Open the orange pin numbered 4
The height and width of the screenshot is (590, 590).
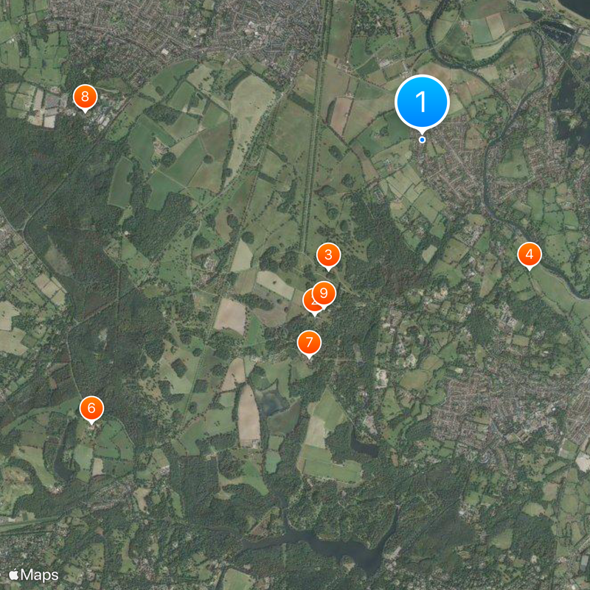pos(530,254)
